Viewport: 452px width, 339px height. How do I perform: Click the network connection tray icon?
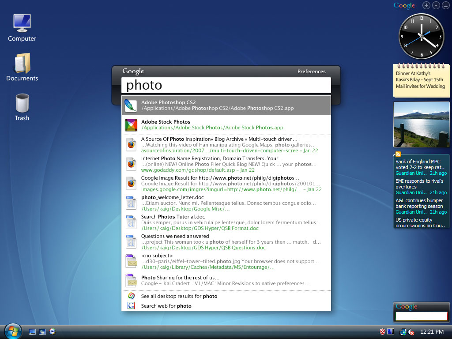tap(403, 332)
